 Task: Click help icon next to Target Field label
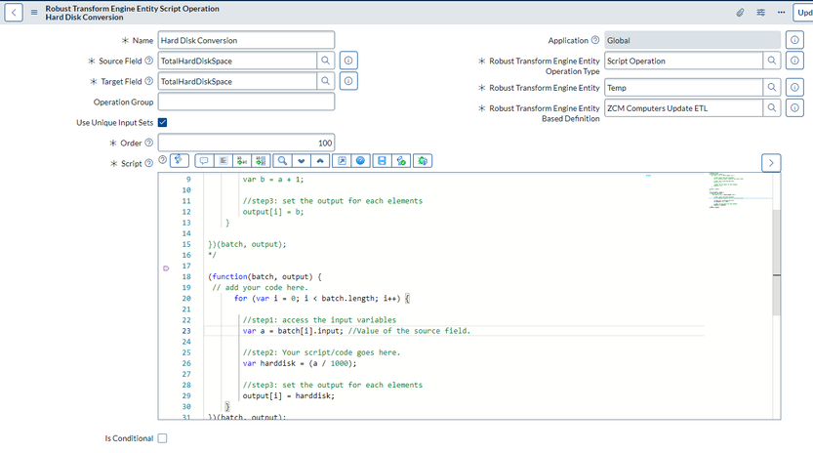[x=148, y=81]
